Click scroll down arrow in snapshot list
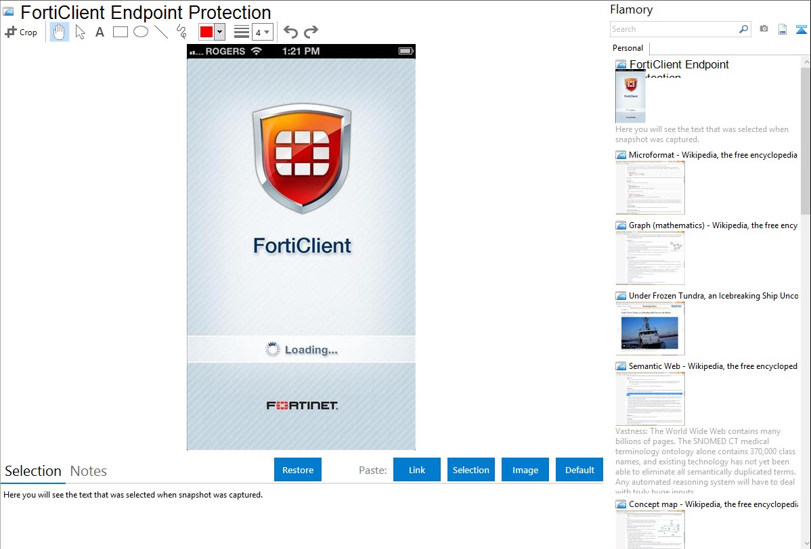 coord(806,544)
